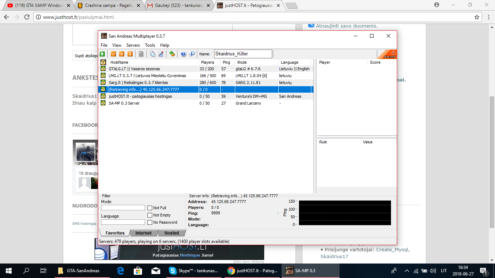Image resolution: width=495 pixels, height=278 pixels.
Task: Open the Servers menu
Action: (133, 45)
